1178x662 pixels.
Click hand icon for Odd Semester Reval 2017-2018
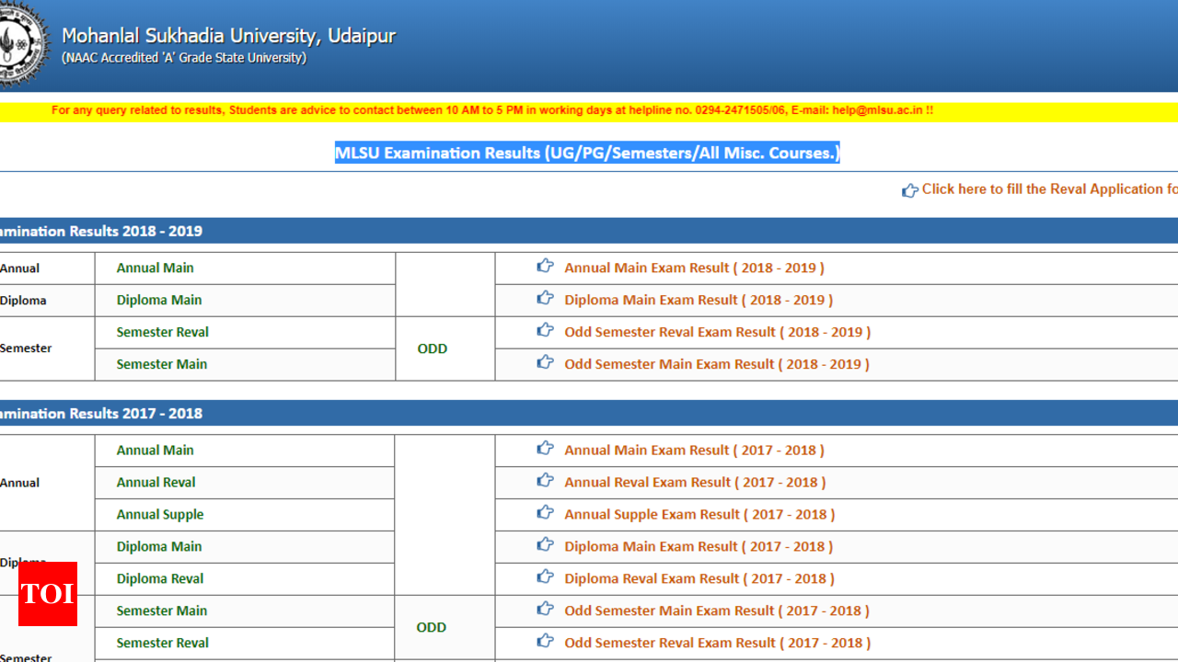coord(546,642)
